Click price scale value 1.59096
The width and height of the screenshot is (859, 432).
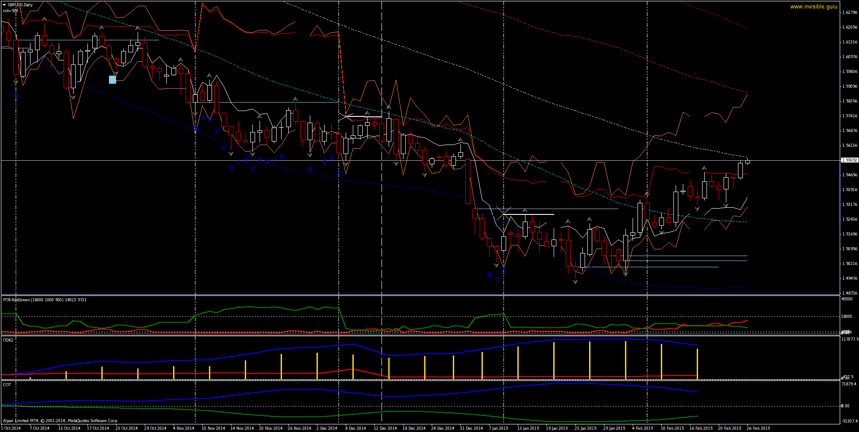click(x=850, y=86)
